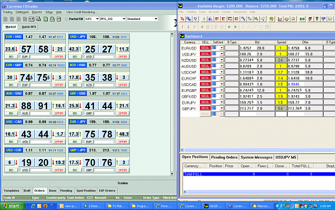The image size is (335, 210).
Task: Open the System Messages tab
Action: [x=256, y=157]
